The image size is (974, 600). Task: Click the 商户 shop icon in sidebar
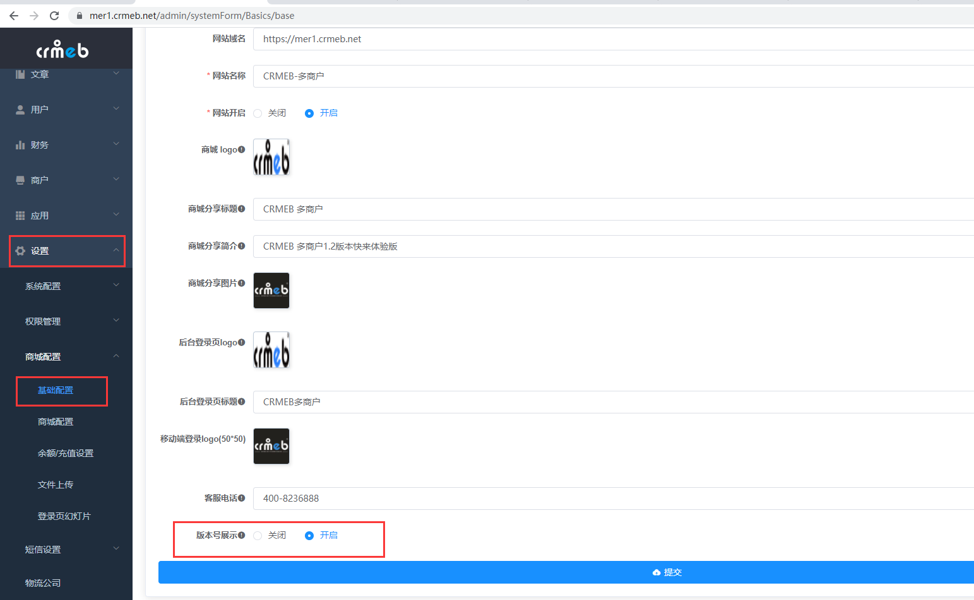20,180
